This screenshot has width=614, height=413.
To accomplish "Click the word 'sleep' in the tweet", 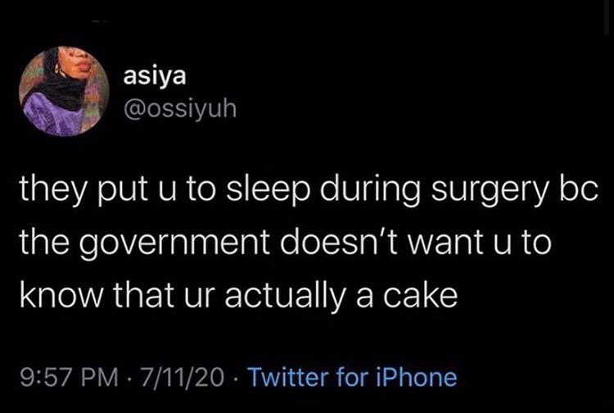I will coord(269,190).
